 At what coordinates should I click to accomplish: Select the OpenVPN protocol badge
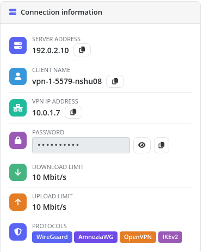point(138,237)
